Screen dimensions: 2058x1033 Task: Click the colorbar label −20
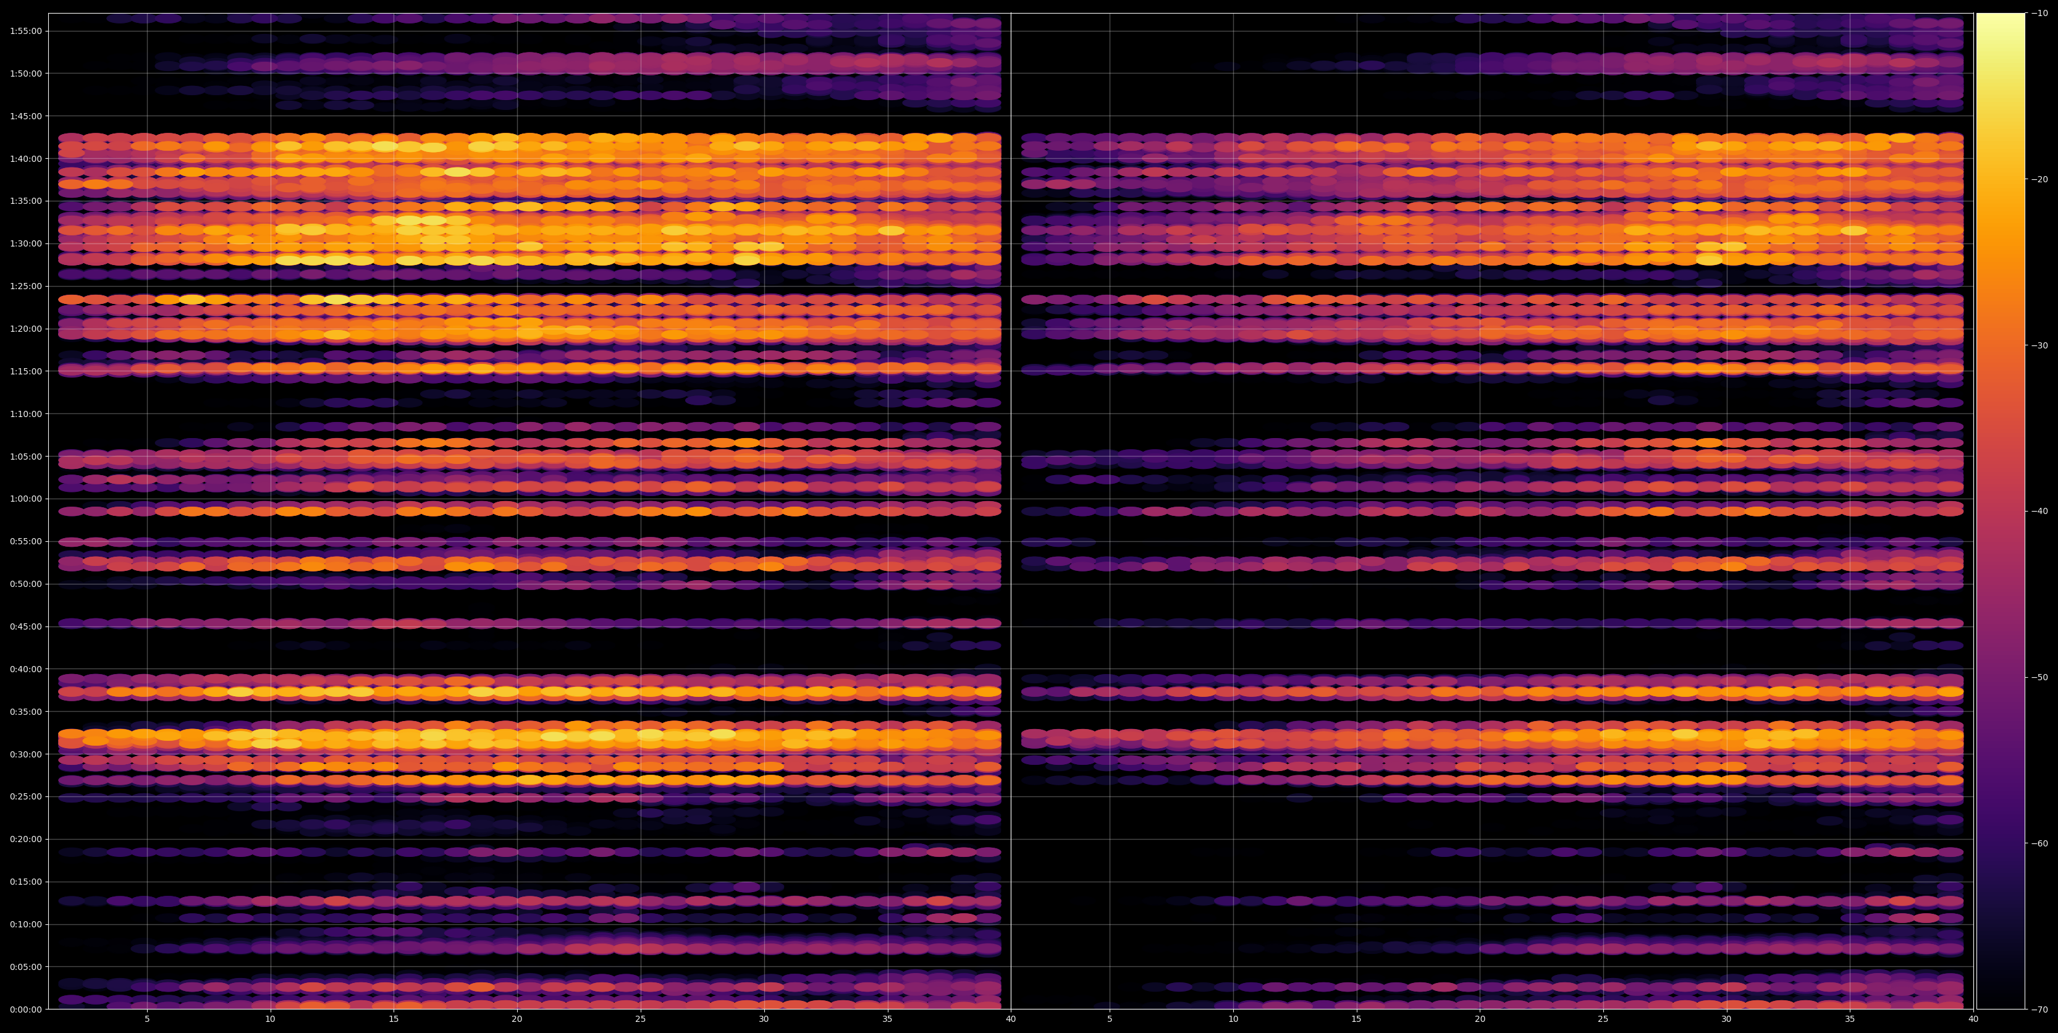click(x=2039, y=179)
